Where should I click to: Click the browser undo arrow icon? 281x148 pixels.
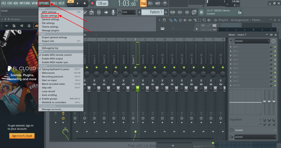(x=9, y=19)
